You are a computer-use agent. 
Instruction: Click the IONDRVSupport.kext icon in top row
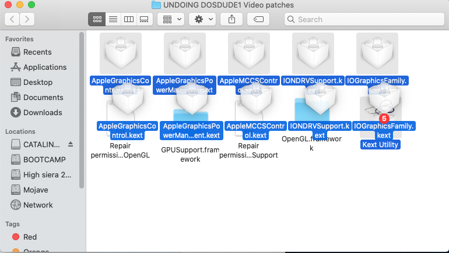coord(313,54)
